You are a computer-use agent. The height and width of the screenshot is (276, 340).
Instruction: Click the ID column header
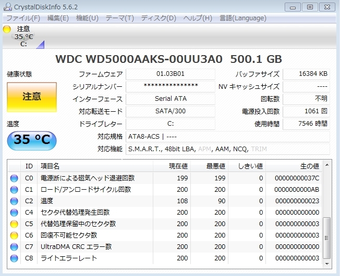coord(29,166)
